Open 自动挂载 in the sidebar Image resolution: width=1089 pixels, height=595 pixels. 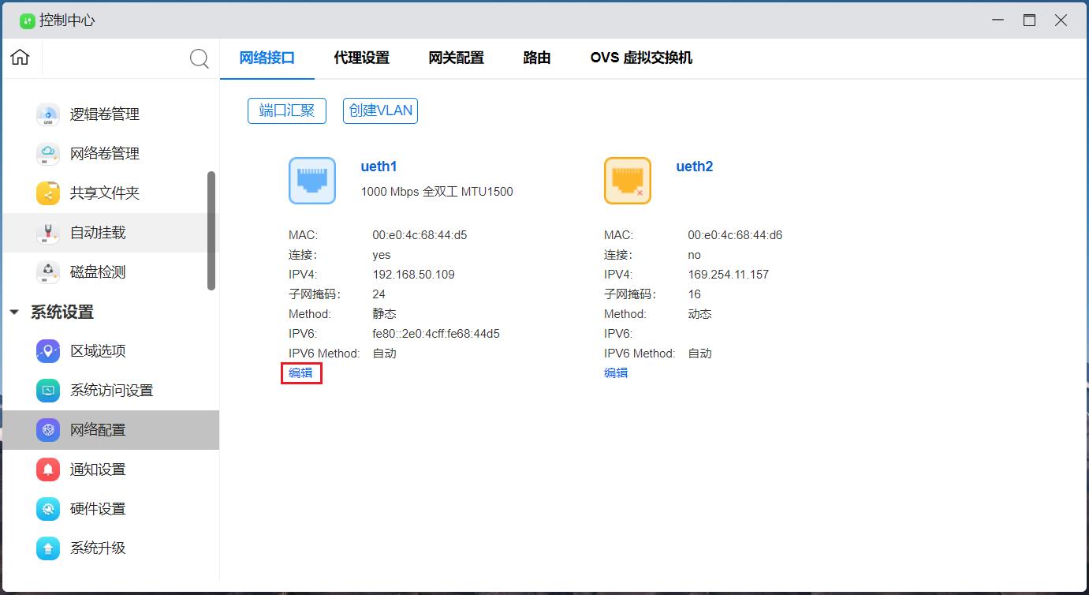click(x=98, y=233)
